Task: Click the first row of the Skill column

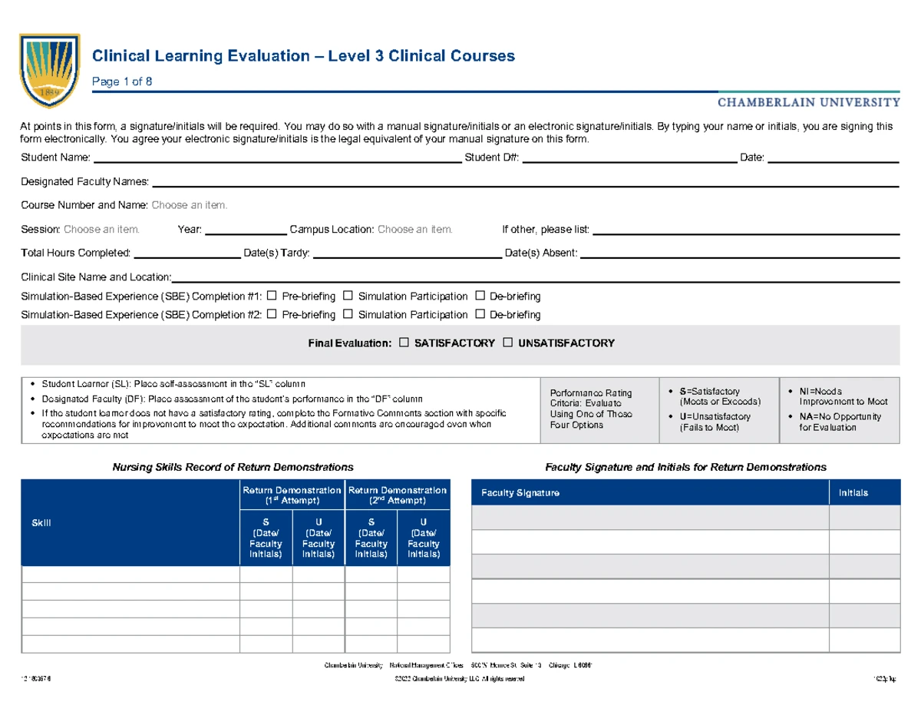Action: pyautogui.click(x=130, y=575)
